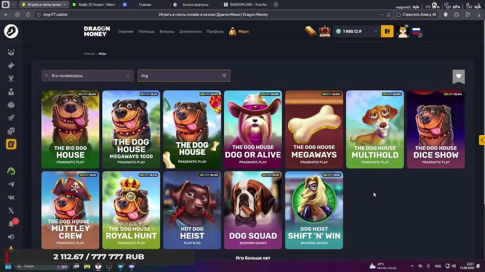Click the Dragon Money text logo

click(97, 31)
